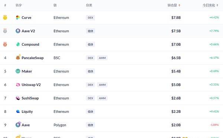Click the Curve protocol logo icon
Screen dimensions: 223x138
click(x=18, y=17)
